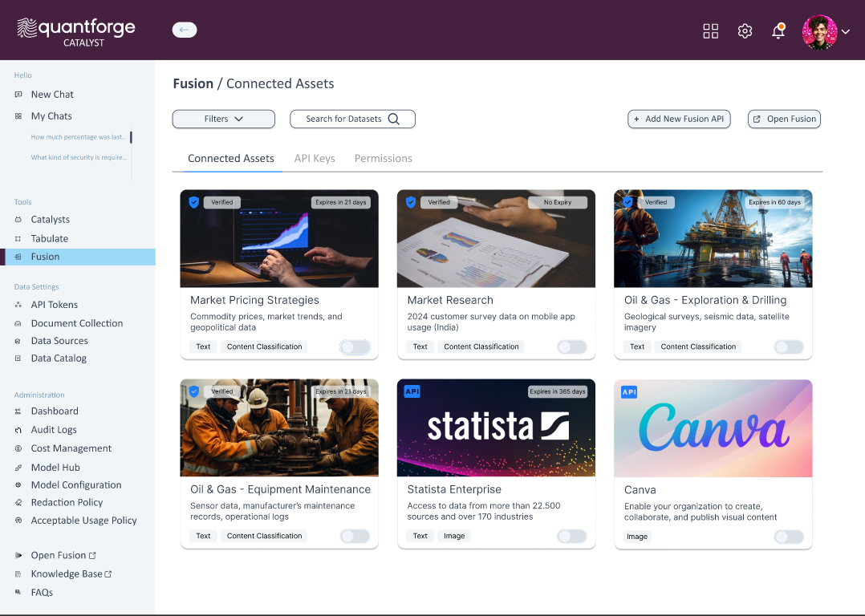Screen dimensions: 865x616
Task: Click the user avatar picture
Action: click(819, 32)
